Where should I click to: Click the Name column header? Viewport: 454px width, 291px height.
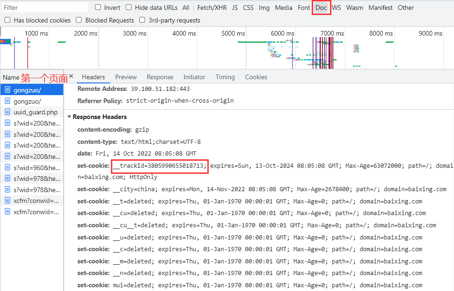coord(11,77)
